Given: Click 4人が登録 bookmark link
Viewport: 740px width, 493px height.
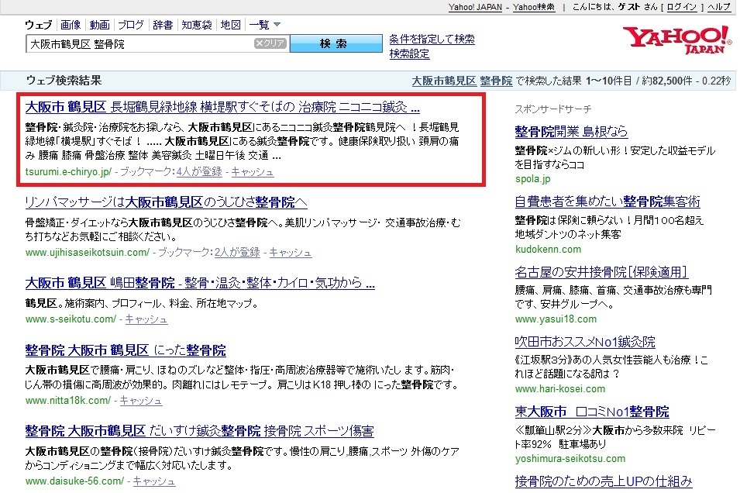Looking at the screenshot, I should click(x=199, y=172).
